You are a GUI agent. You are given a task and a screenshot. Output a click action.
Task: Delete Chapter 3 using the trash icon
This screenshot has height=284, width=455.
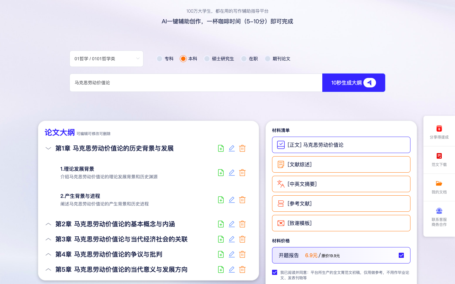tap(242, 239)
